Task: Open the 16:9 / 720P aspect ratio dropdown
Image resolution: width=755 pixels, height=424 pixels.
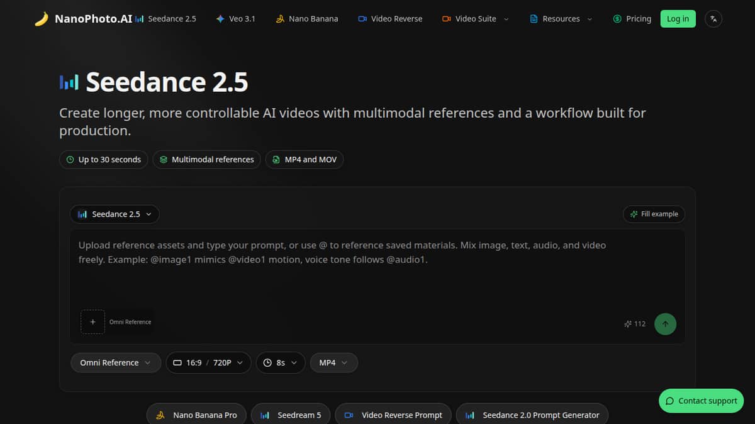Action: point(208,362)
